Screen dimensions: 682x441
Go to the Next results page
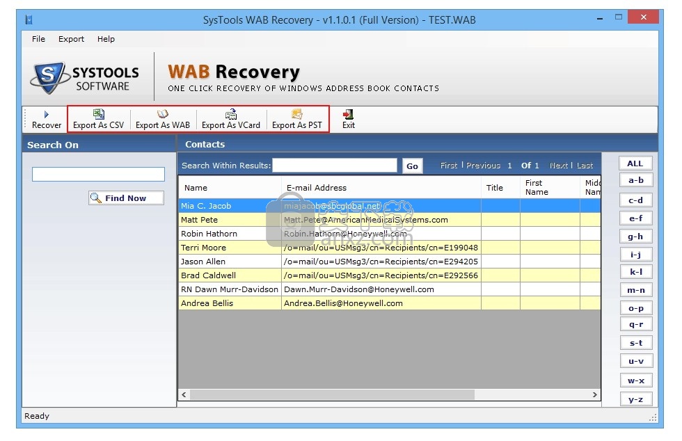(x=558, y=166)
